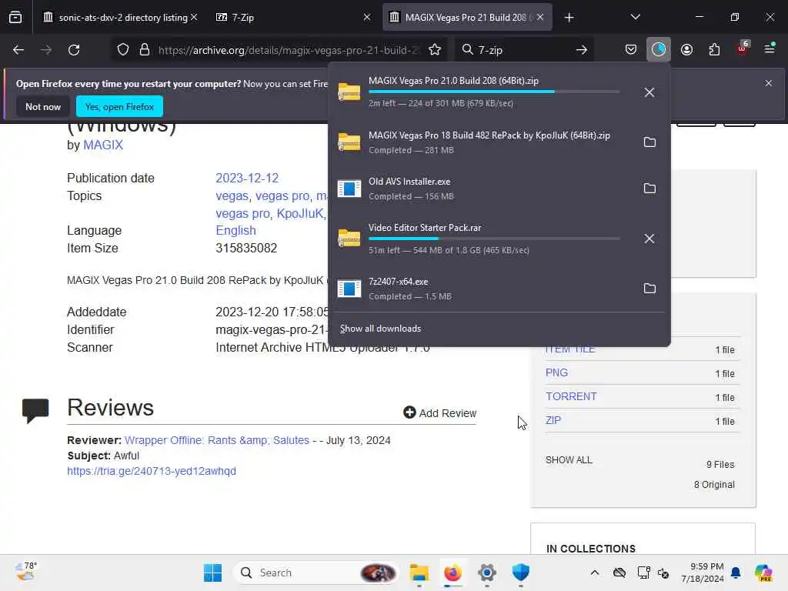Open the extensions puzzle icon
Viewport: 788px width, 591px height.
pos(714,50)
